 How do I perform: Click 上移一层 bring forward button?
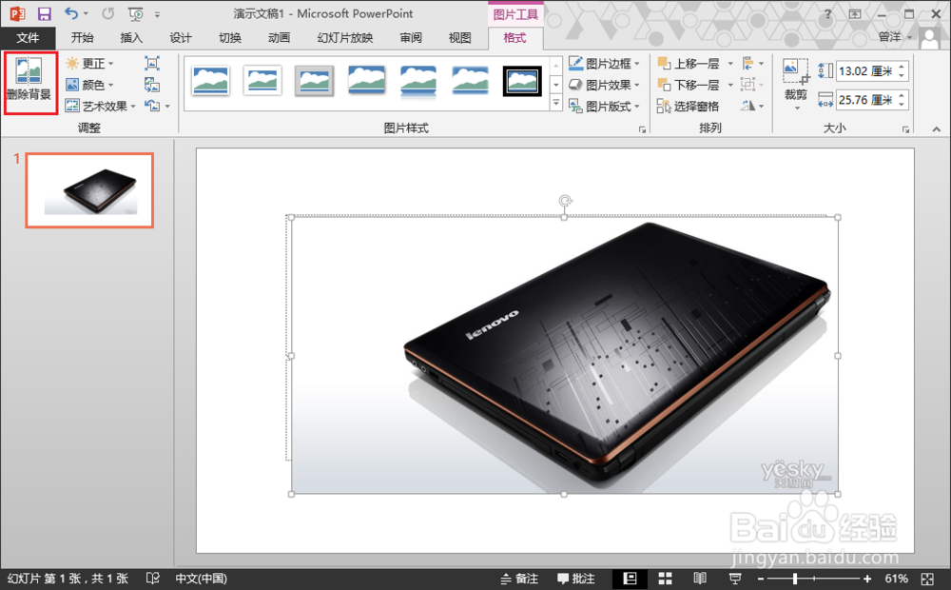pyautogui.click(x=689, y=63)
